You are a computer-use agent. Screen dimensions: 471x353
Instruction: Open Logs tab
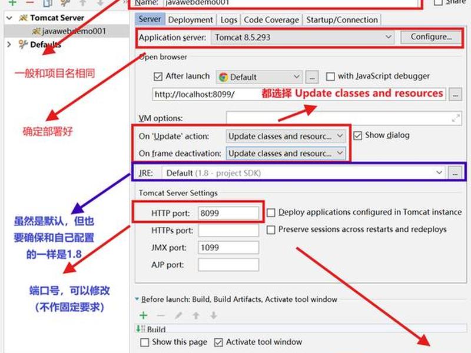(229, 20)
